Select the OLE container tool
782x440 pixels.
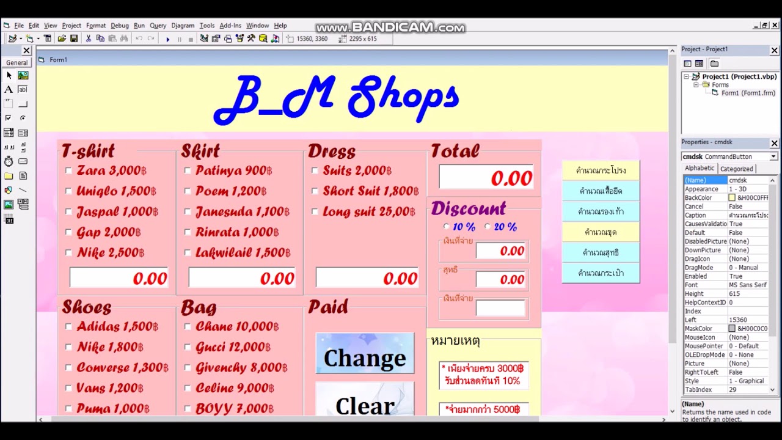tap(9, 219)
